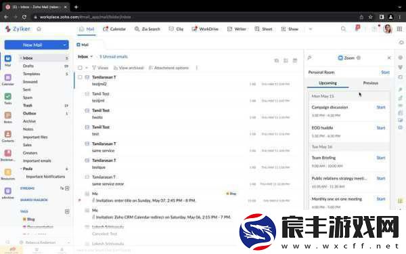
Task: Select Upcoming meetings tab
Action: [x=328, y=83]
